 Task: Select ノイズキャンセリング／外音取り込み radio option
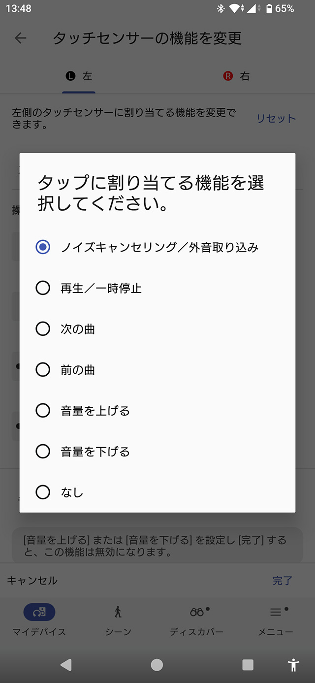[x=43, y=247]
